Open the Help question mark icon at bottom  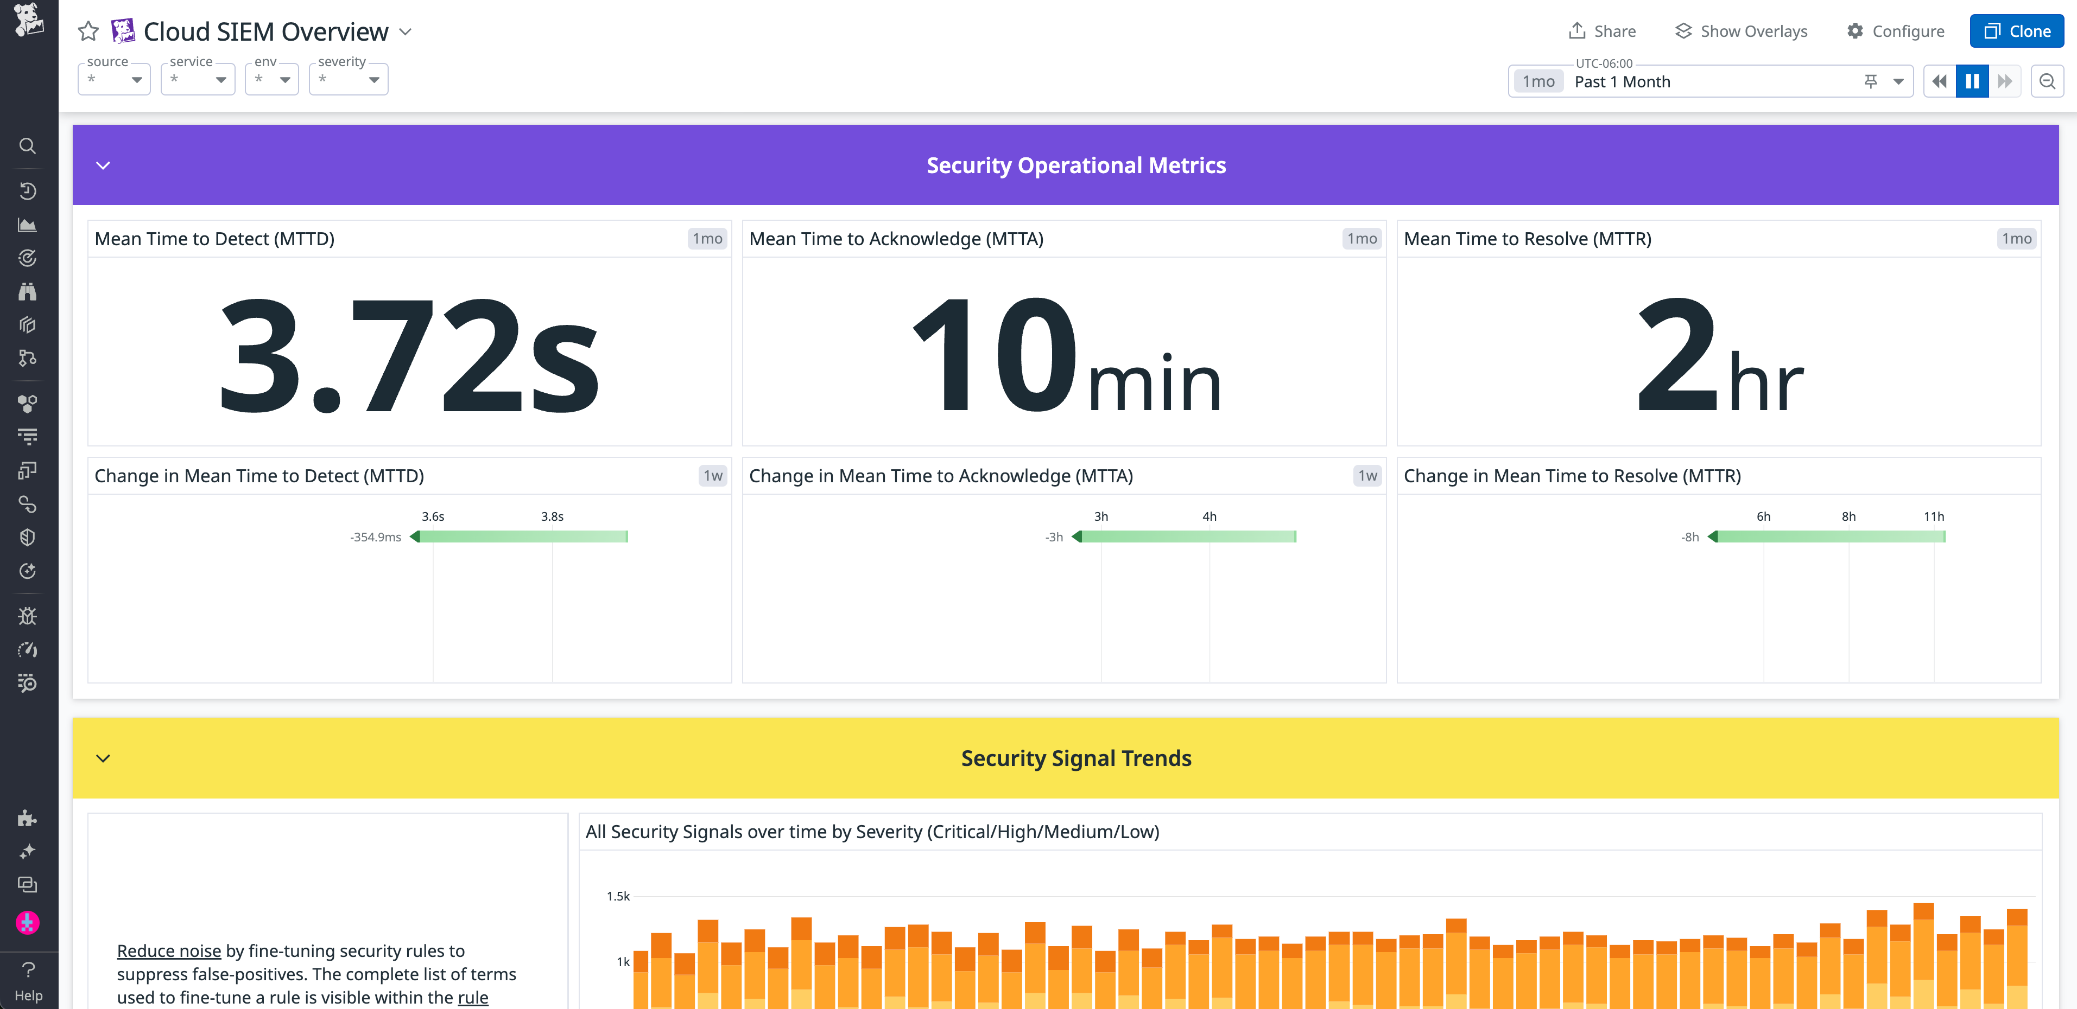(27, 970)
